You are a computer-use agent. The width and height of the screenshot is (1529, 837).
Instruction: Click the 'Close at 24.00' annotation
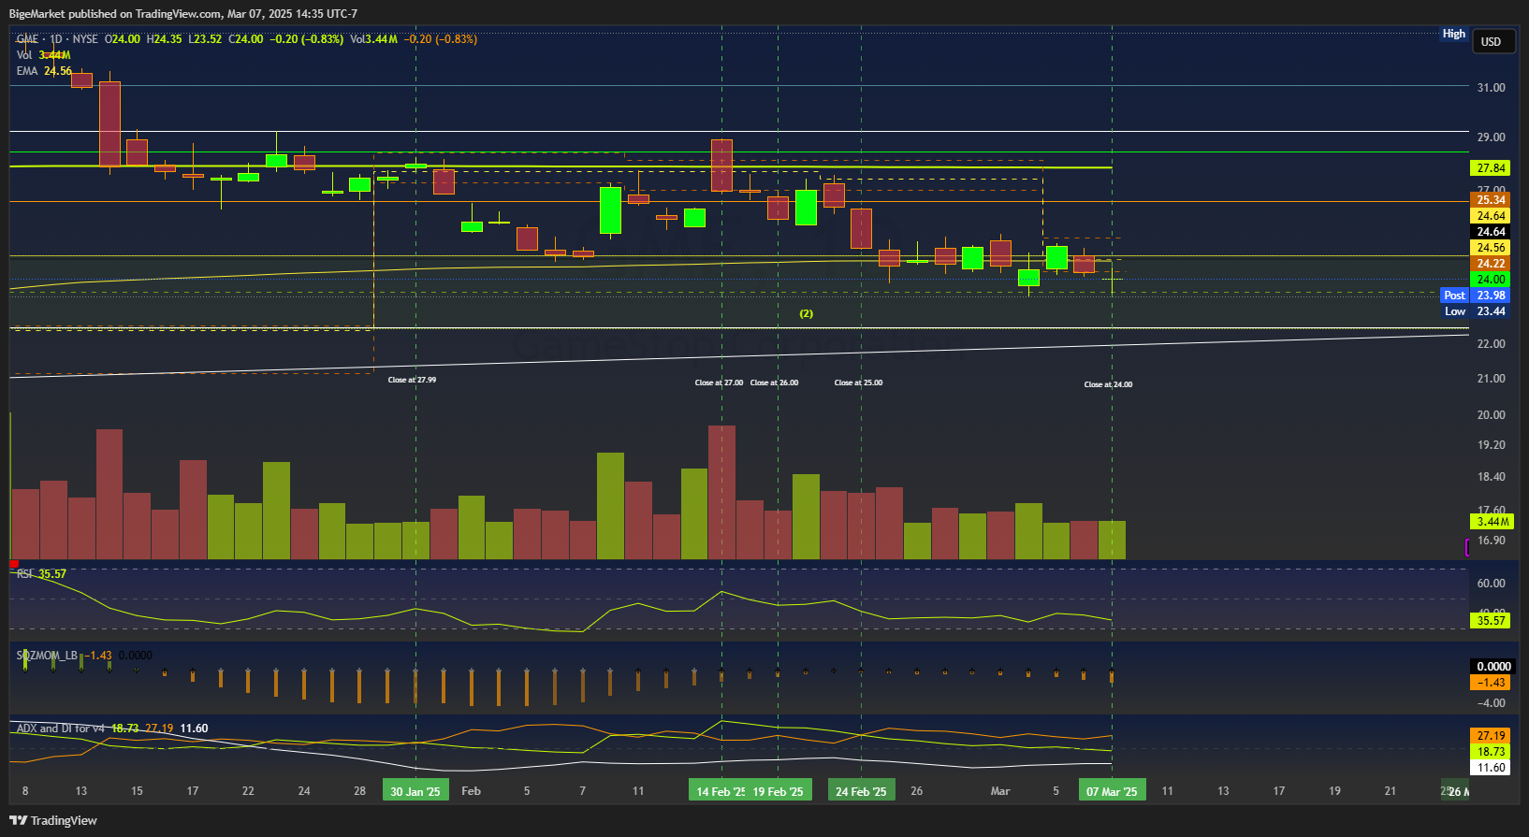pyautogui.click(x=1108, y=384)
